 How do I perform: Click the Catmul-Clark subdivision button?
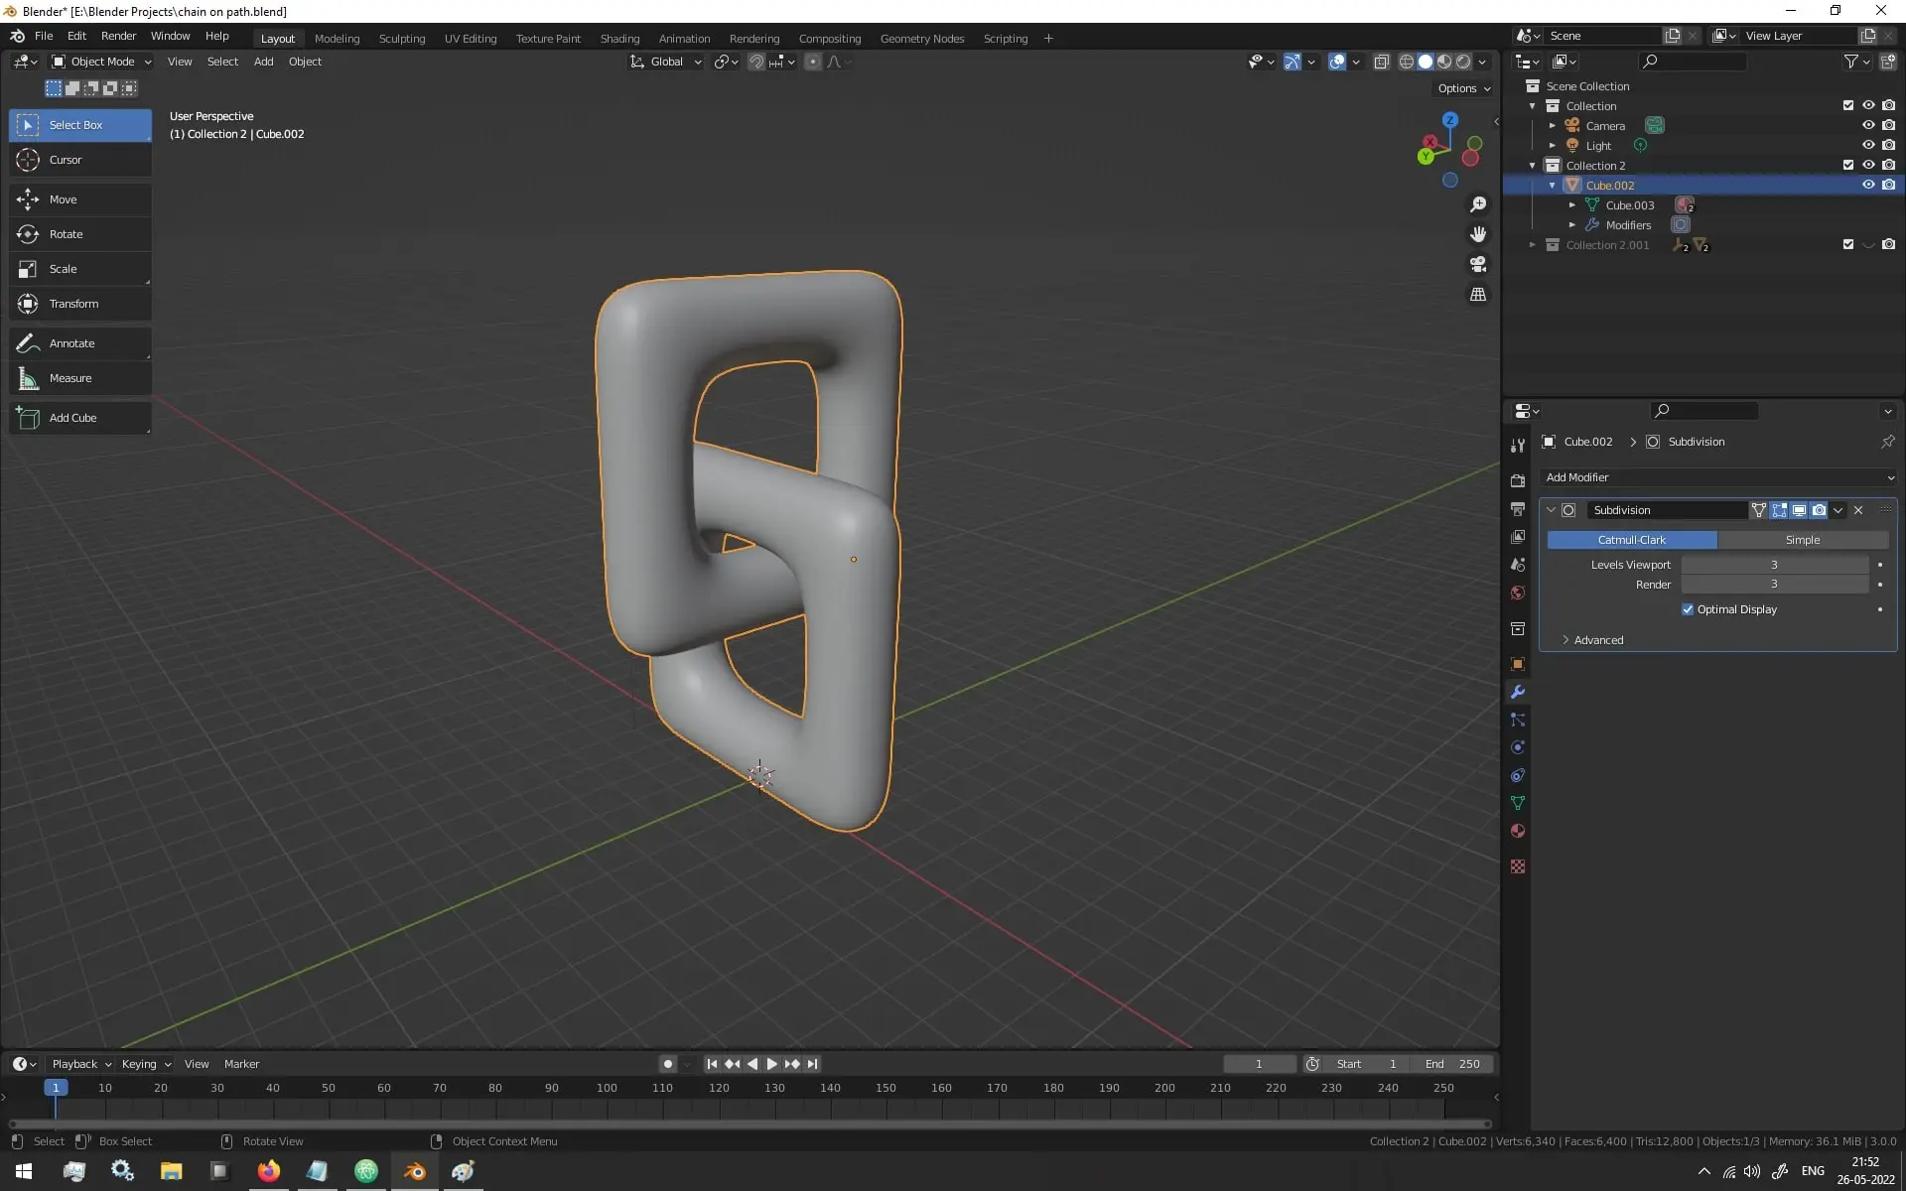(1632, 538)
